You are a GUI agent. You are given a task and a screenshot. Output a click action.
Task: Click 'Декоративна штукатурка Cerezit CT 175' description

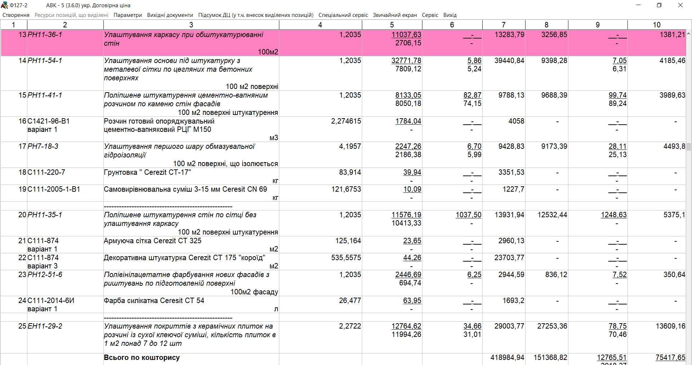[185, 258]
